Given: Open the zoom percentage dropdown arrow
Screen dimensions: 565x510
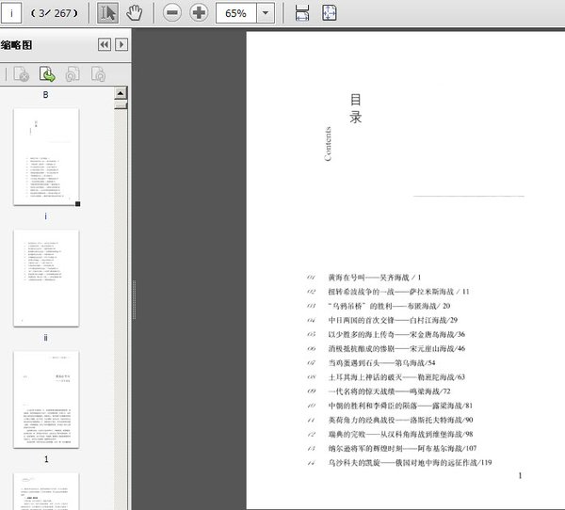Looking at the screenshot, I should 266,13.
